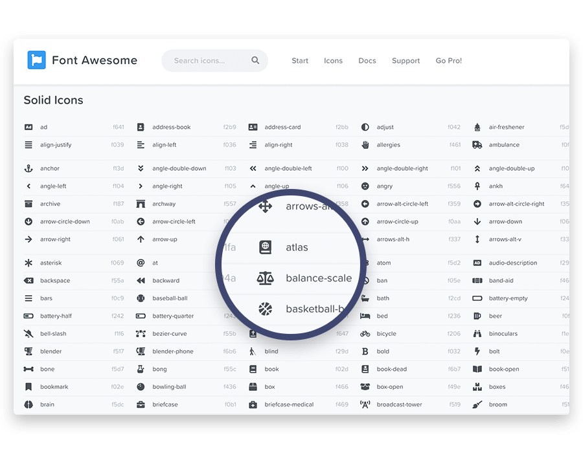Click the search magnifier icon

pyautogui.click(x=255, y=60)
